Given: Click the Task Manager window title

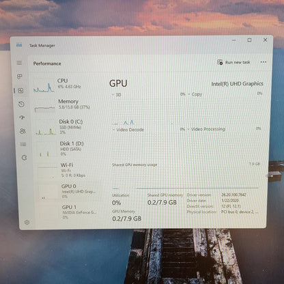Looking at the screenshot, I should tap(42, 46).
